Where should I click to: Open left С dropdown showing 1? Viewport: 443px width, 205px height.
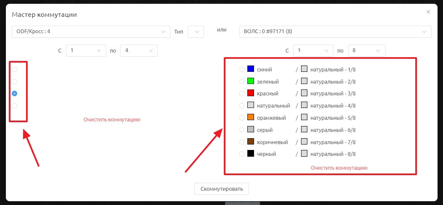click(86, 50)
